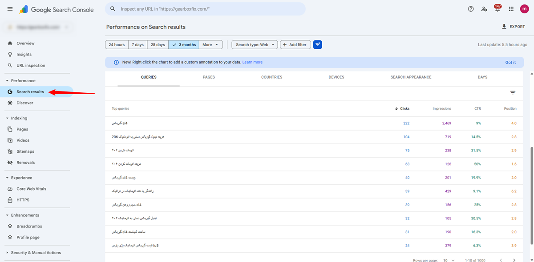Viewport: 534px width, 262px height.
Task: Go to next page of results
Action: [x=514, y=260]
